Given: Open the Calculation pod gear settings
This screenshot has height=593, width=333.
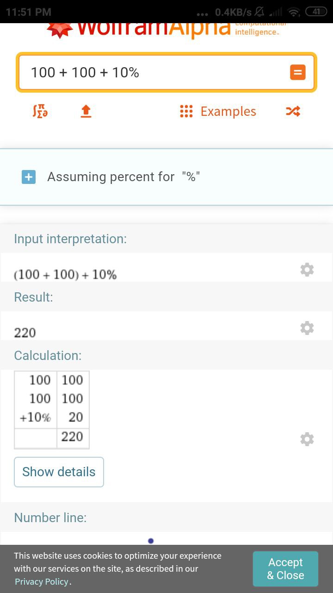Looking at the screenshot, I should [307, 439].
